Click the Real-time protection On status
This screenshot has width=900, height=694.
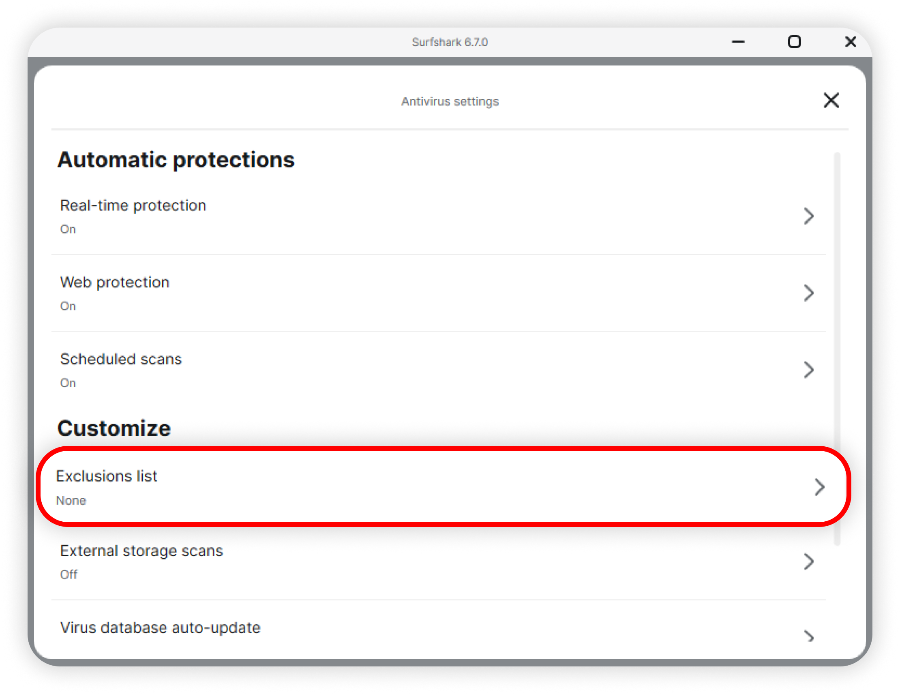(x=68, y=229)
